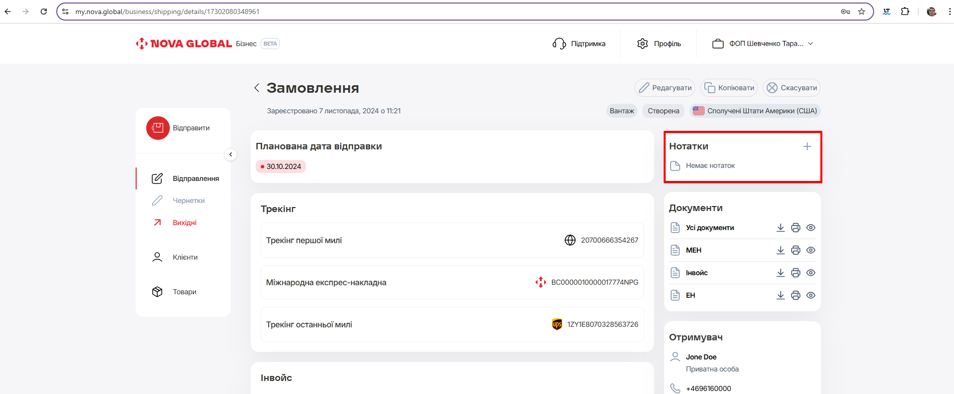The image size is (954, 394).
Task: Add a new note with plus icon
Action: pyautogui.click(x=807, y=146)
